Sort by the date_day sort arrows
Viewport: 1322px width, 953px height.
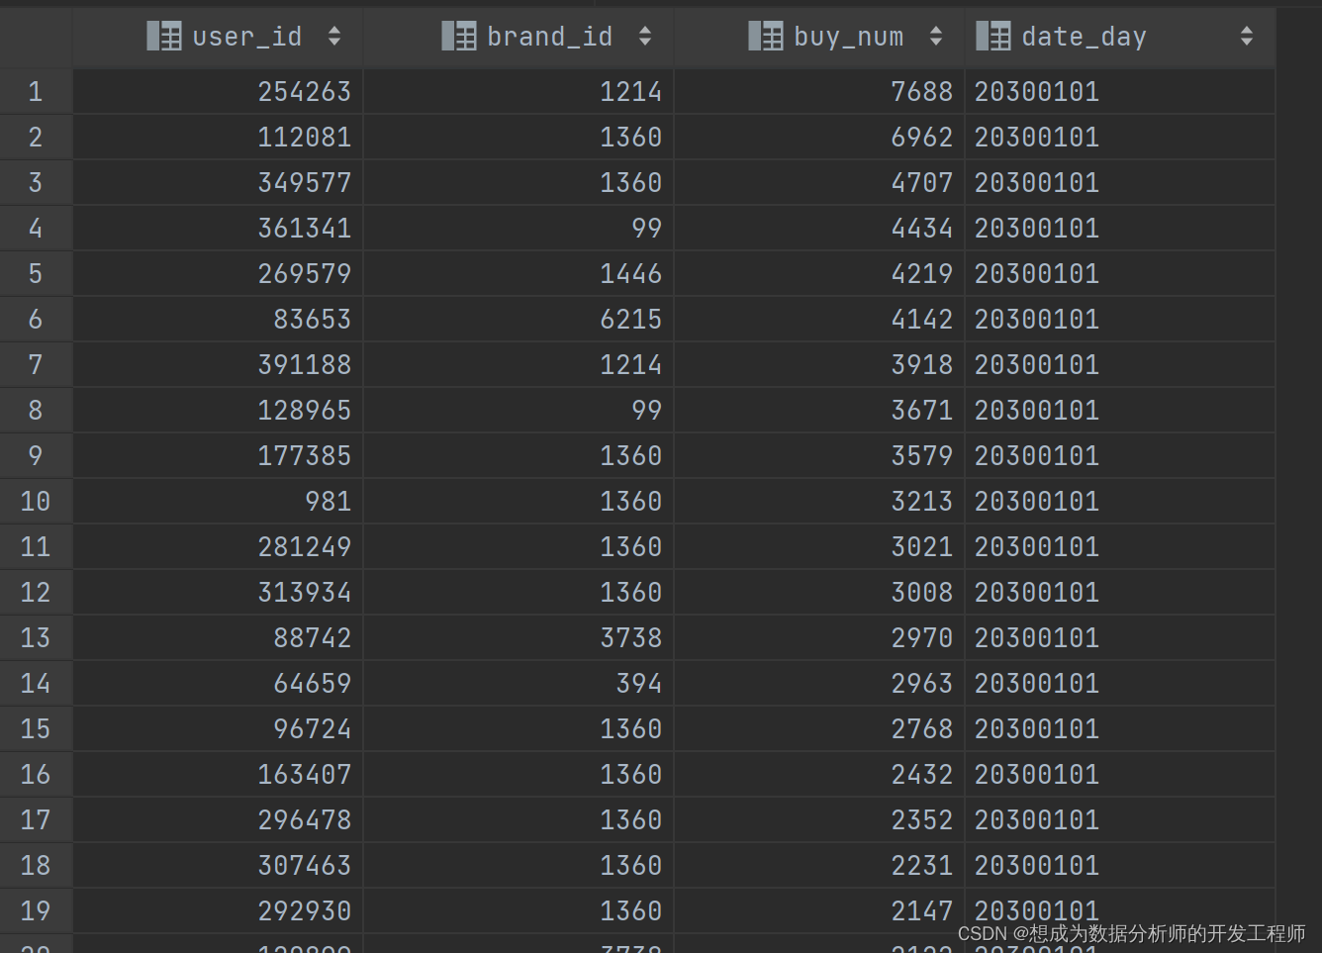pyautogui.click(x=1247, y=37)
